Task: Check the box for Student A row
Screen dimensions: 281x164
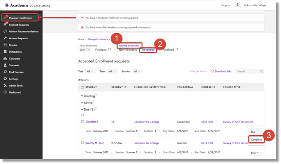Action: point(82,122)
